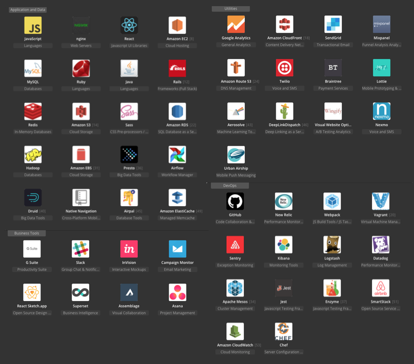Open the GitHub octocat icon
This screenshot has width=414, height=364.
pos(235,201)
